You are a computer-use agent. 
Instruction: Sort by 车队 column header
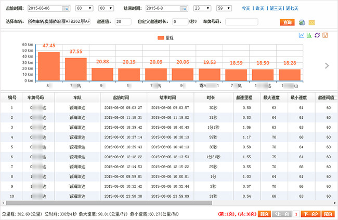[x=77, y=98]
